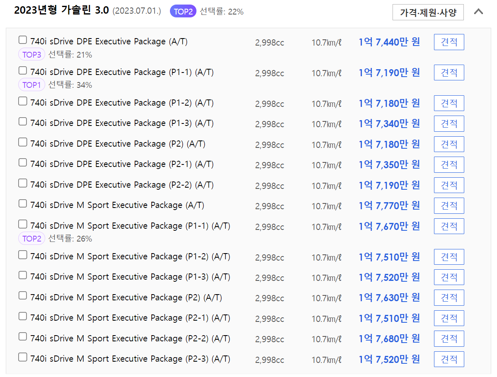Open the 가격·제원·사양 button
This screenshot has width=497, height=377.
click(428, 12)
